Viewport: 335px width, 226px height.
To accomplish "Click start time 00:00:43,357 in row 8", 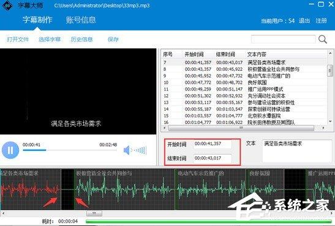I will pyautogui.click(x=198, y=69).
